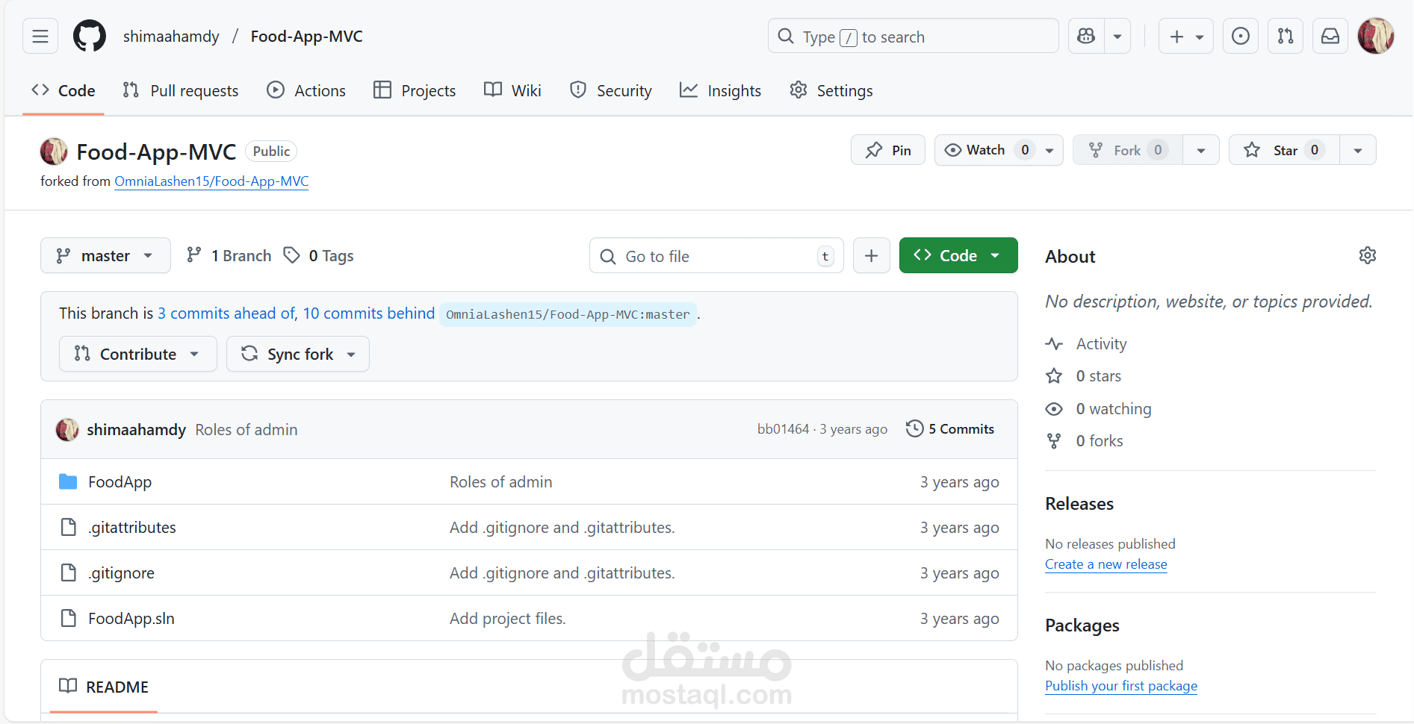Screen dimensions: 1414x724
Task: Open the create new plus menu
Action: [1186, 36]
